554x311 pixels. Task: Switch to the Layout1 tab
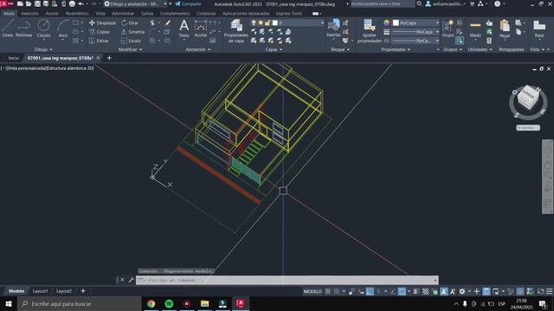tap(40, 291)
